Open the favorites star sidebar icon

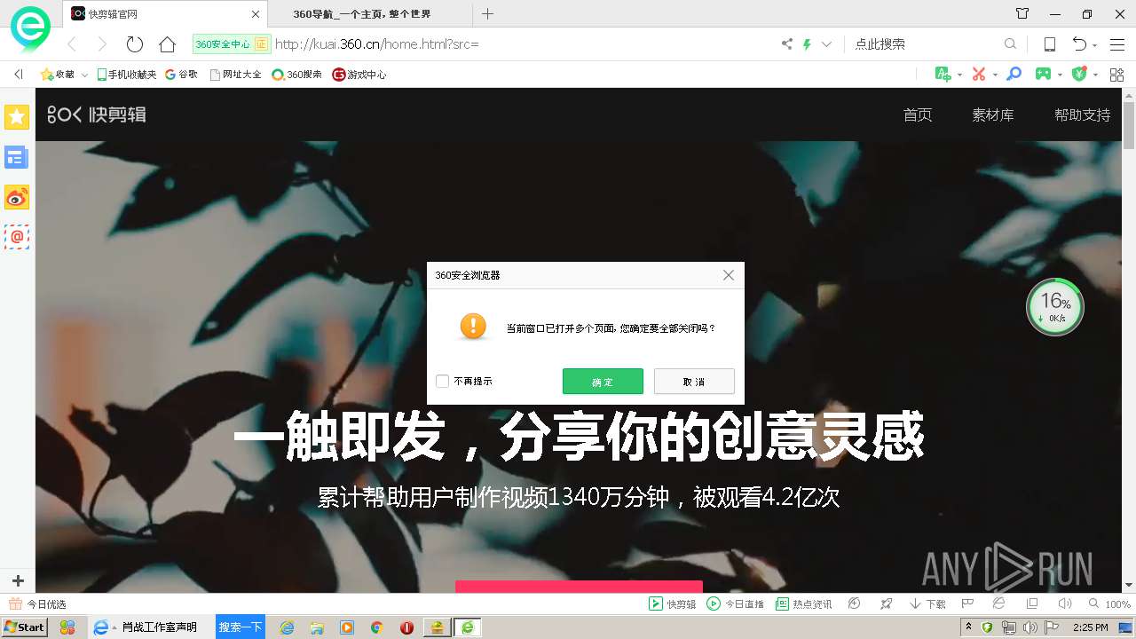pos(17,116)
